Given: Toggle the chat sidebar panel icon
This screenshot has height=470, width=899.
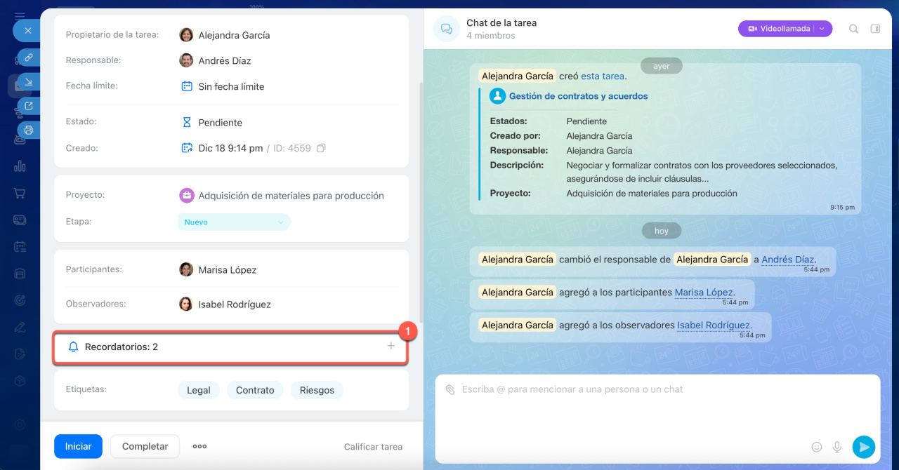Looking at the screenshot, I should [875, 29].
